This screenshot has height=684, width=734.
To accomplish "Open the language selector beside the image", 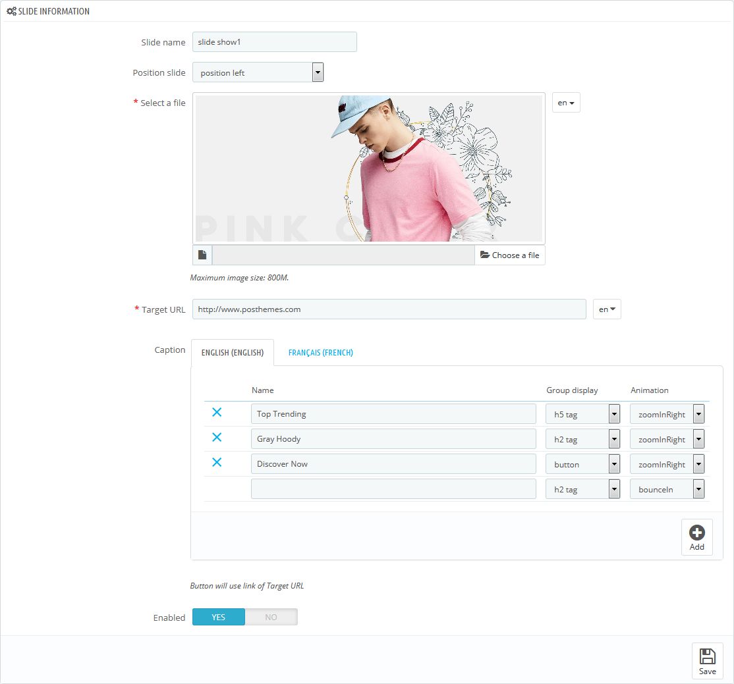I will pyautogui.click(x=566, y=103).
